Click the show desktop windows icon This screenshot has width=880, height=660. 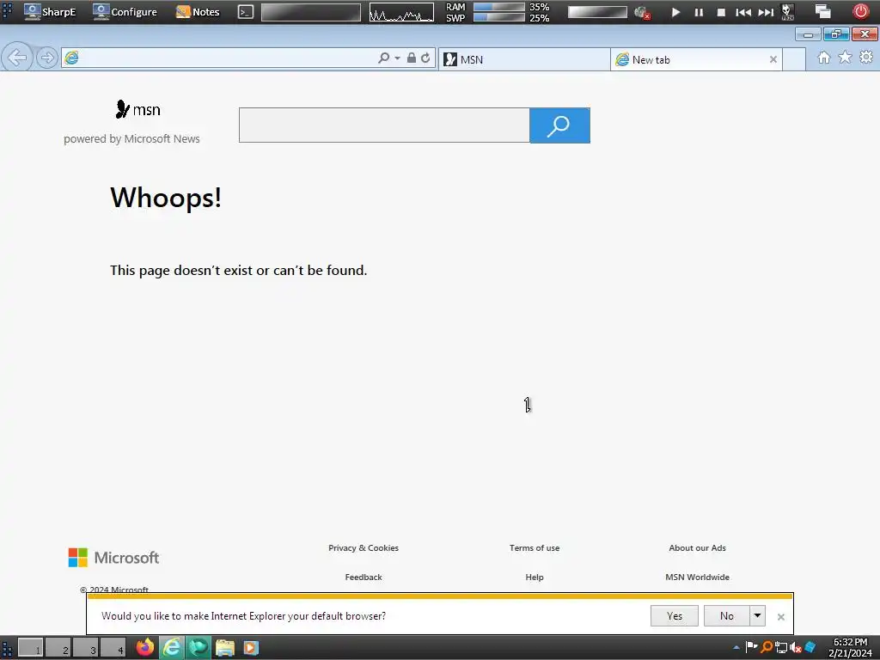822,11
